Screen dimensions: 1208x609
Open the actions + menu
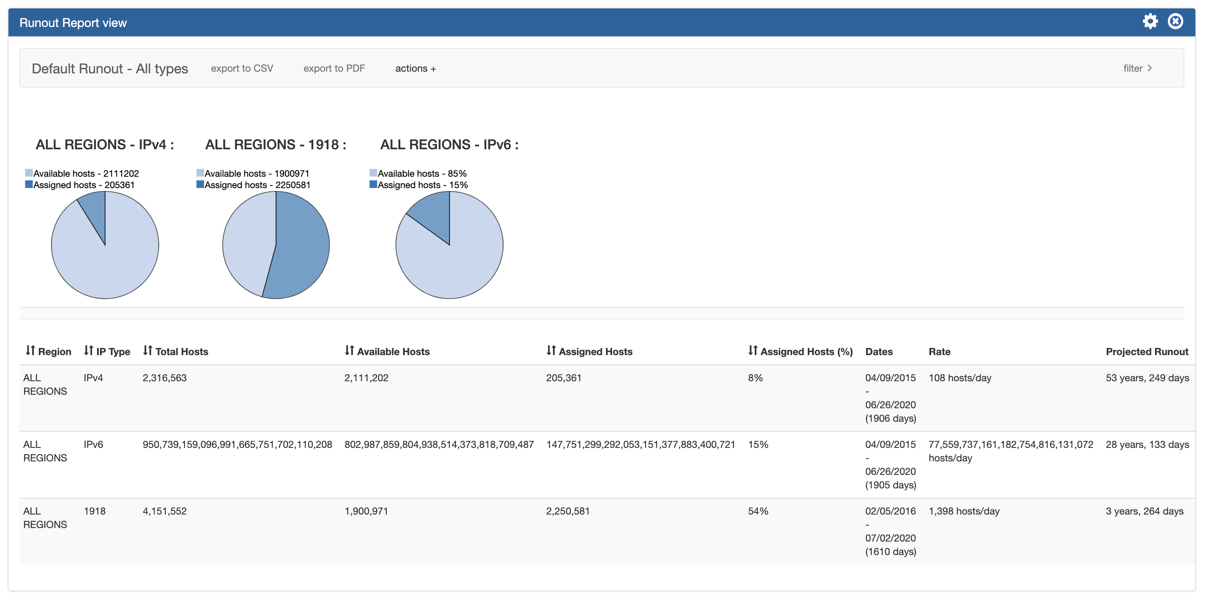[x=415, y=68]
